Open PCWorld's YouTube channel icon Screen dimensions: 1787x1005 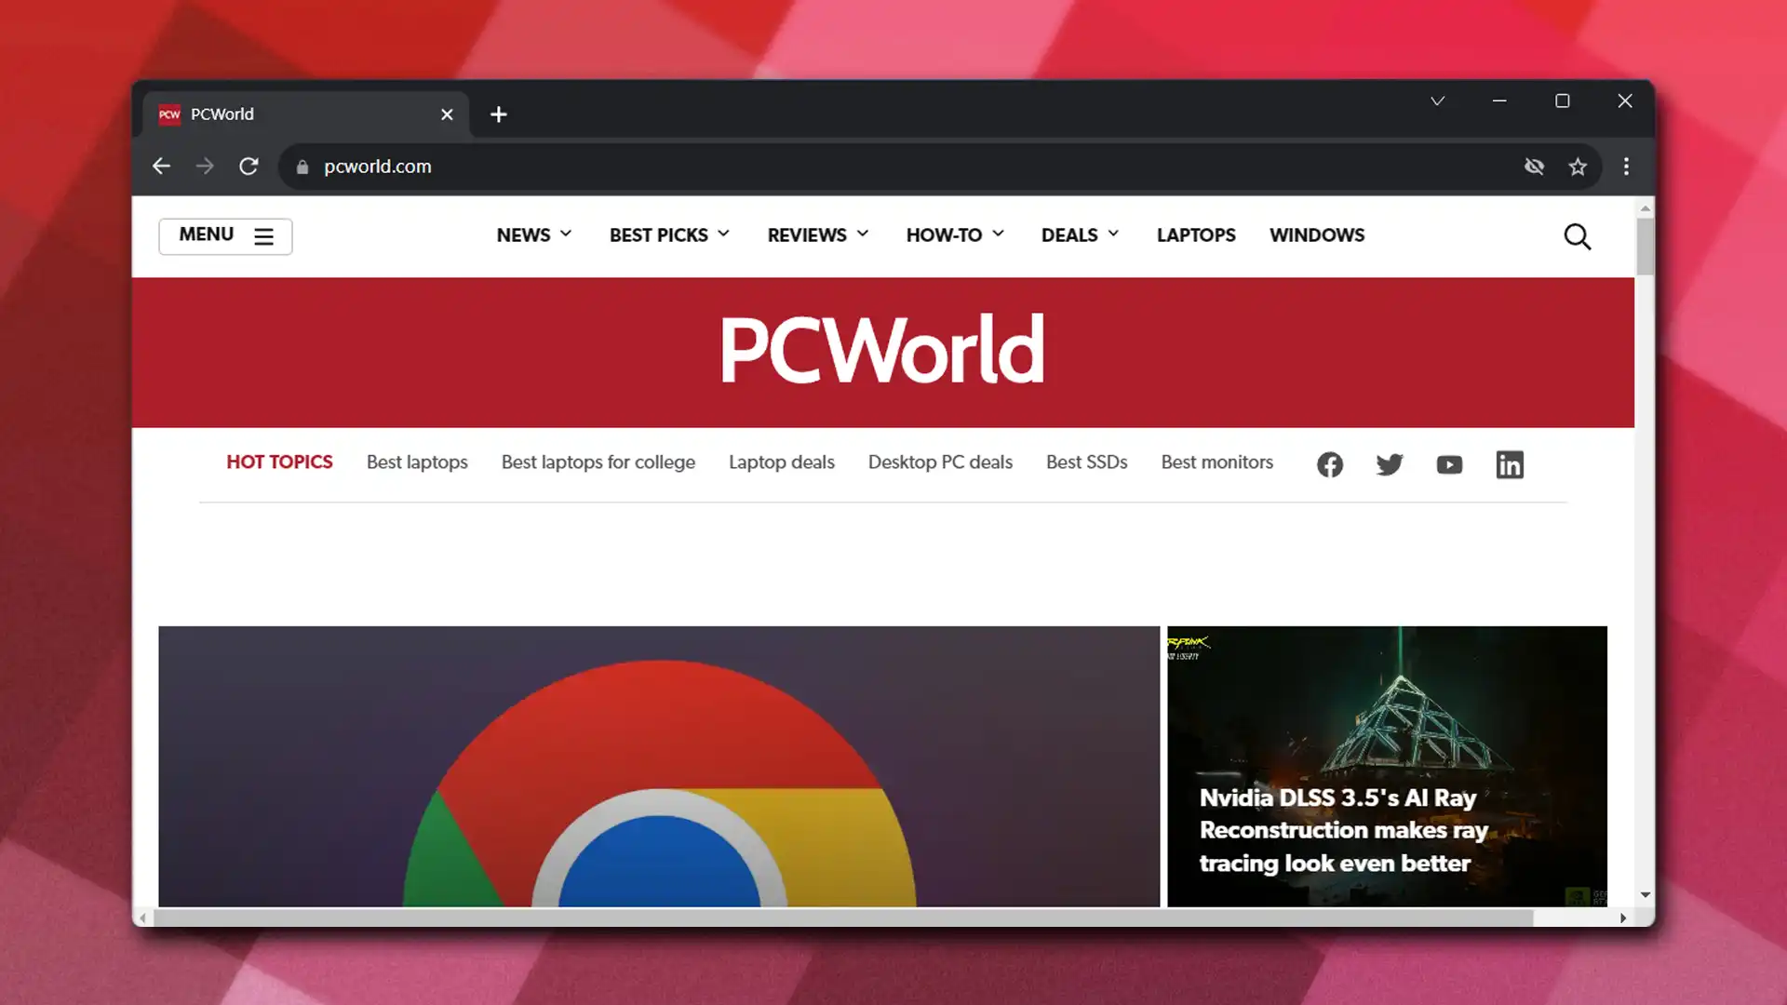[x=1449, y=464]
